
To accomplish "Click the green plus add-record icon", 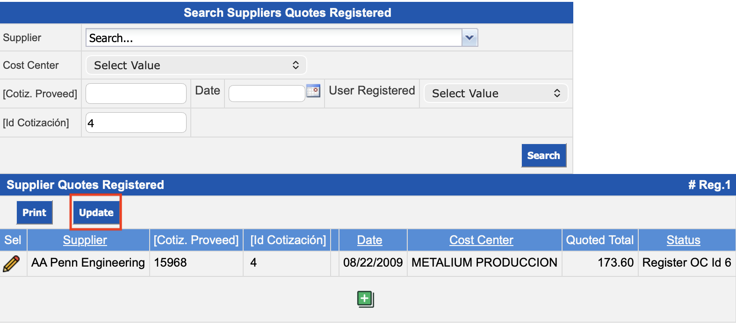I will (365, 299).
